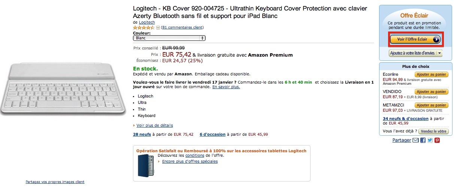Viewport: 454px width, 189px height.
Task: View 28 neufs offers link
Action: point(142,134)
